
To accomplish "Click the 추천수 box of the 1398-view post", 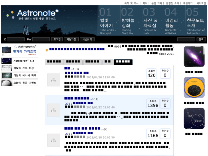I will (165, 104).
